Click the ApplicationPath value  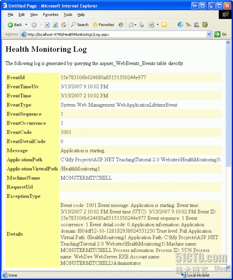coord(141,160)
